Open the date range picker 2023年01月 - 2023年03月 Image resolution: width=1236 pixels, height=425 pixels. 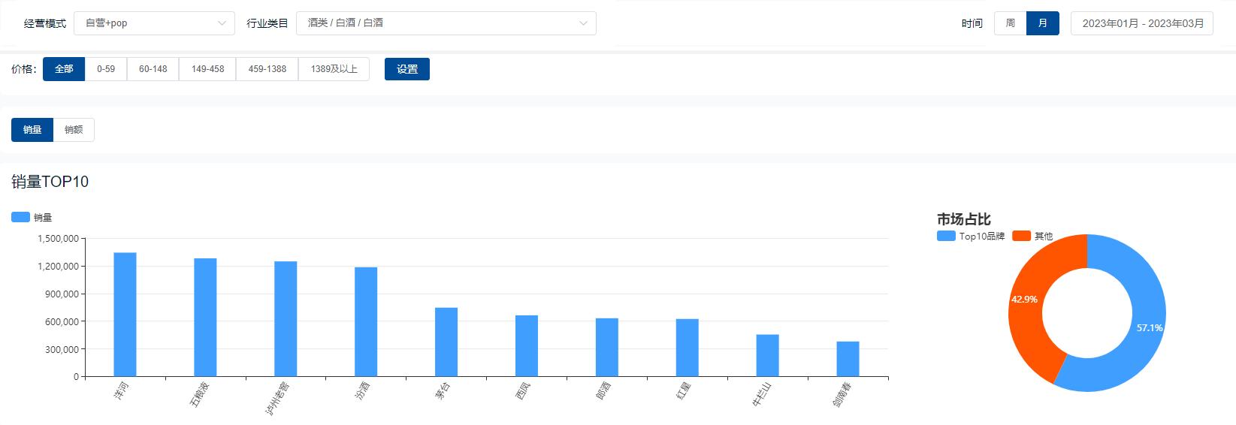pos(1142,23)
